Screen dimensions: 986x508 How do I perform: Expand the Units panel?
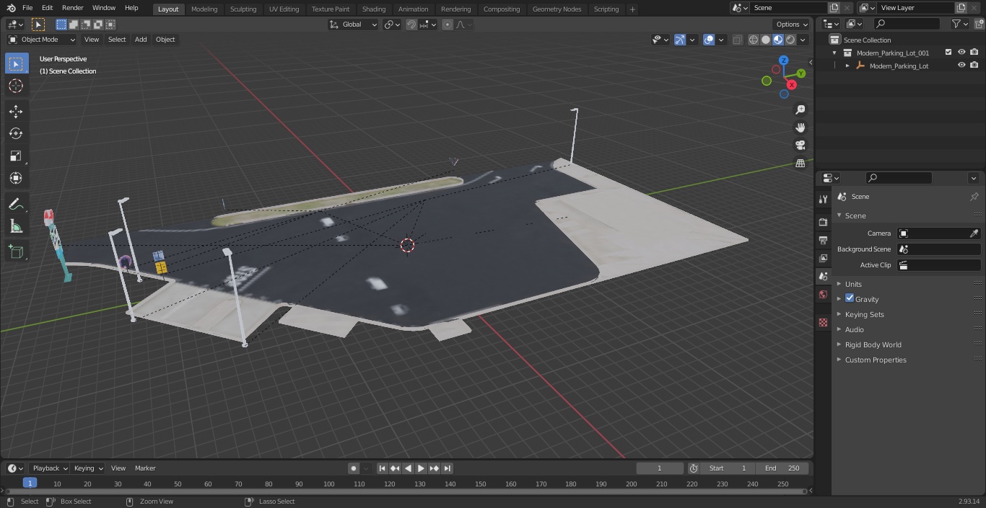pos(853,284)
